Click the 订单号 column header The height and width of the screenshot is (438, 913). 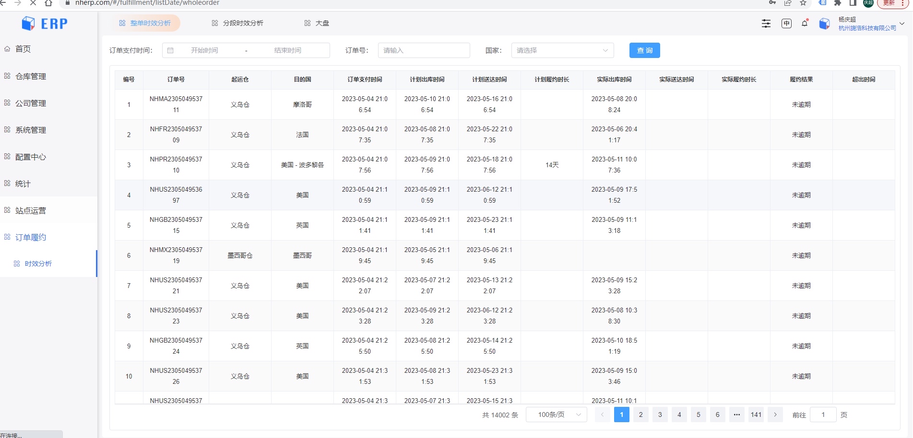tap(176, 80)
